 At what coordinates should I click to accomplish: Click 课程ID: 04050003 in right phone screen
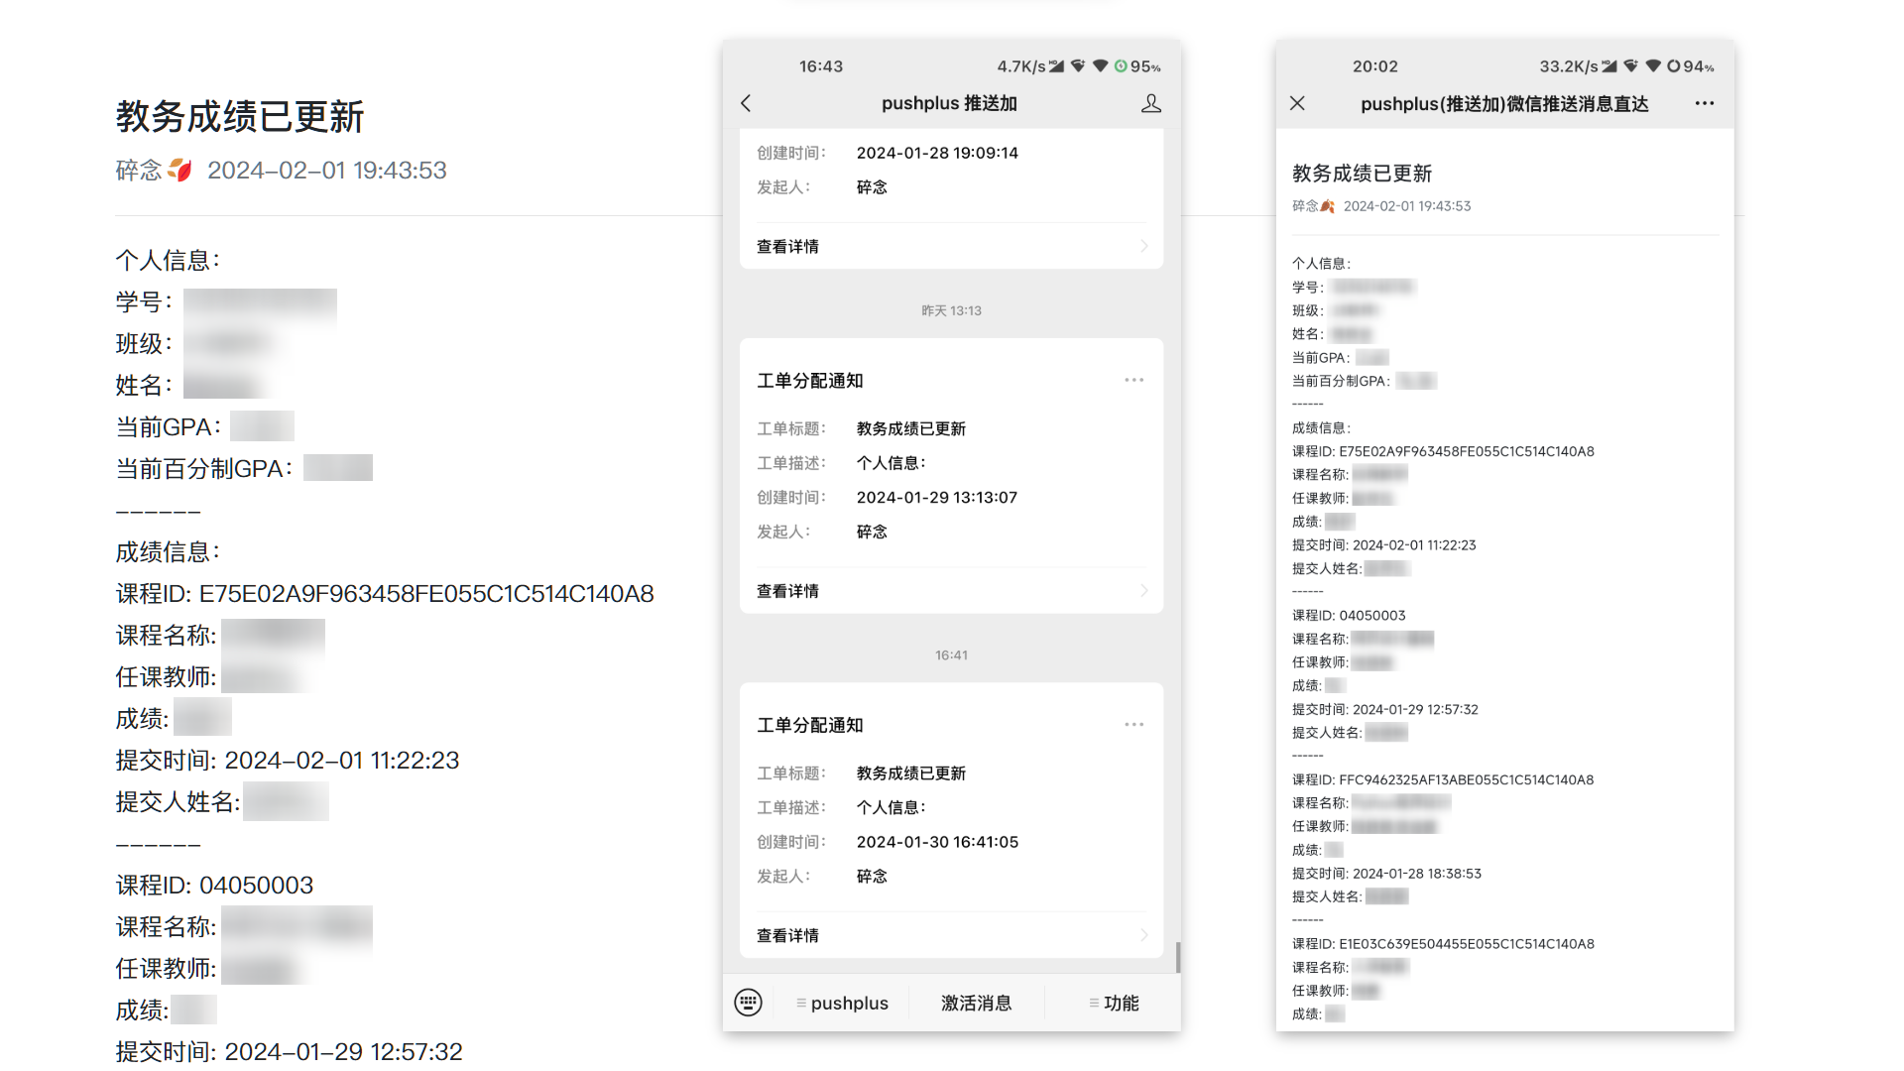[x=1349, y=616]
